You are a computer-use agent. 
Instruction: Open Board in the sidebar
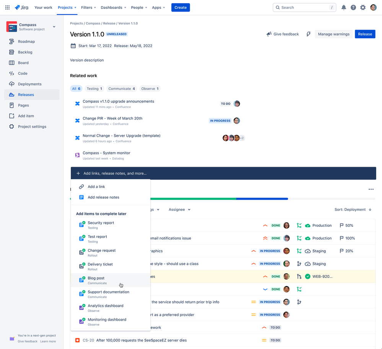click(32, 63)
